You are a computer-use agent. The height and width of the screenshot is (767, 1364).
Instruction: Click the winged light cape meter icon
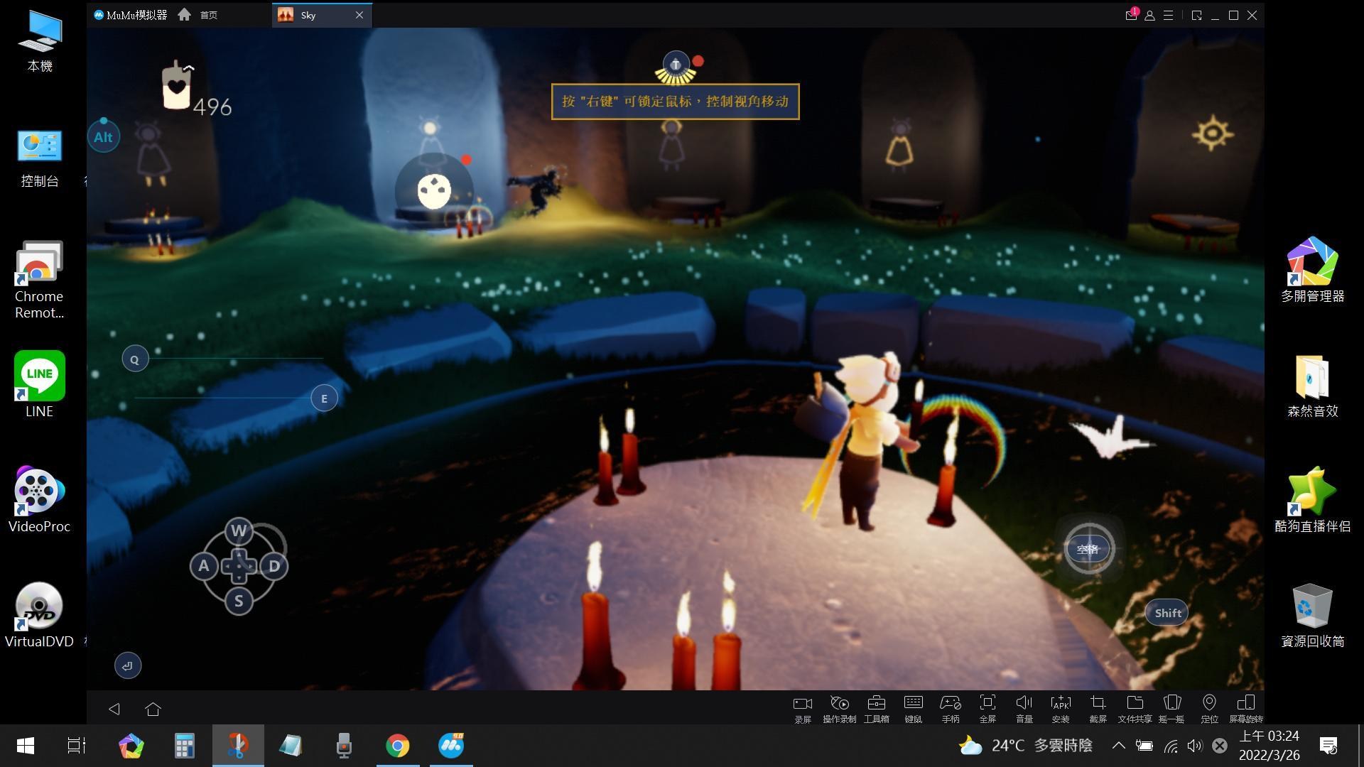pyautogui.click(x=676, y=68)
